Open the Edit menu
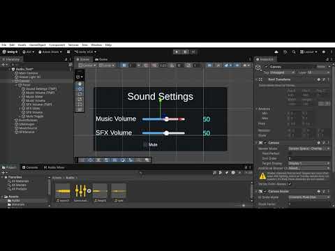 point(12,45)
